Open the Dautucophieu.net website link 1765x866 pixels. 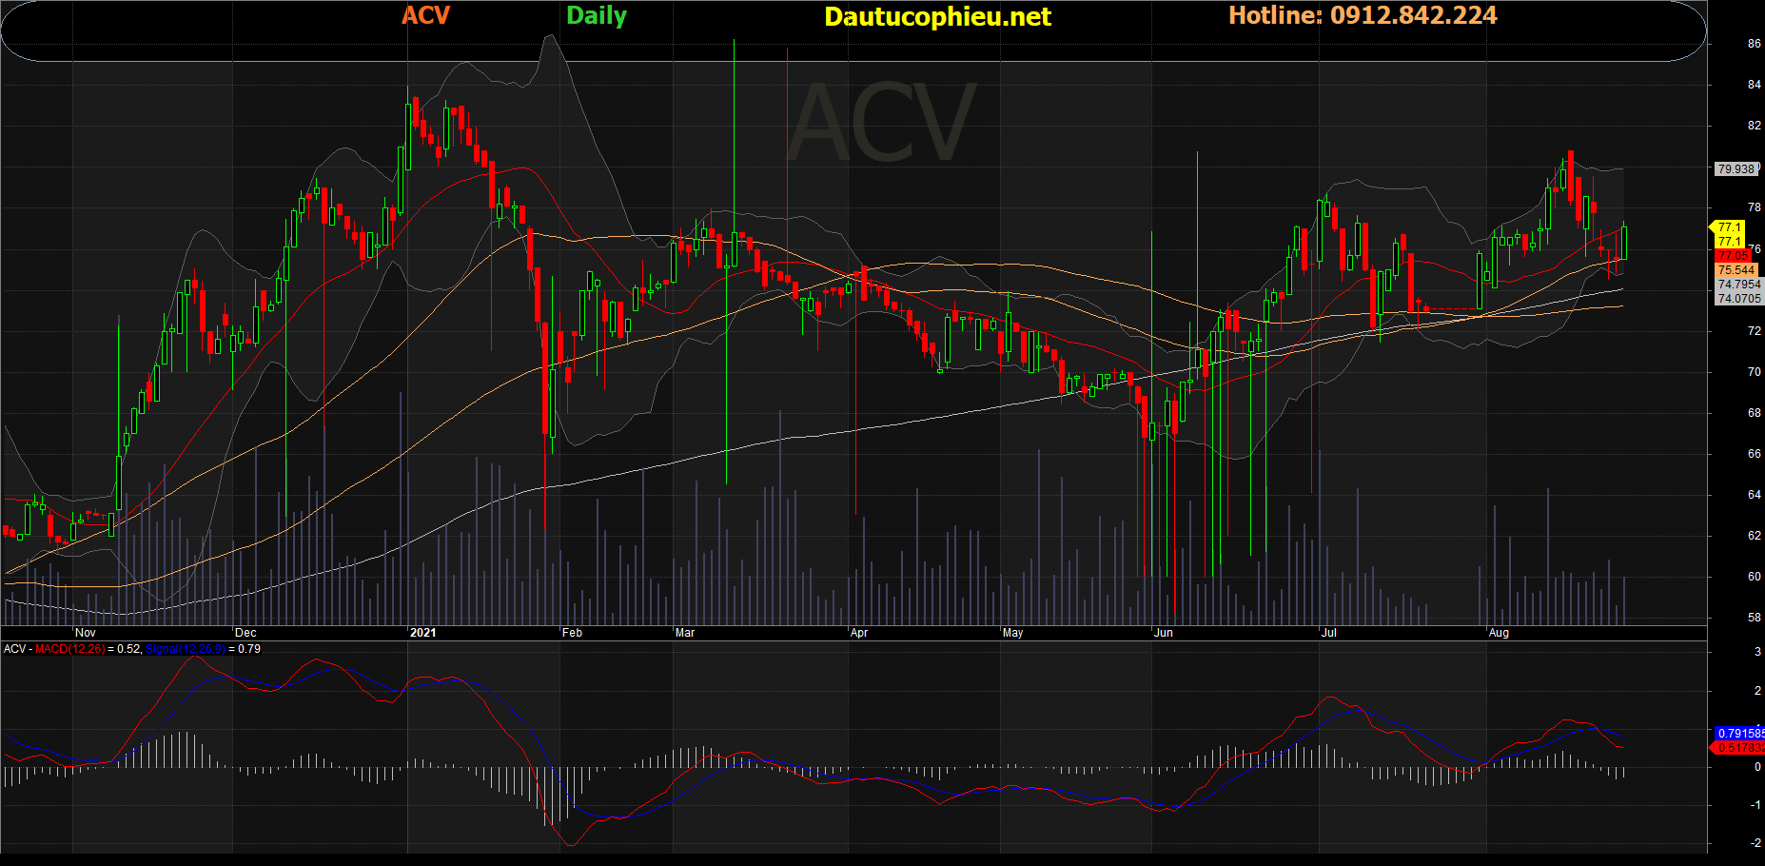pyautogui.click(x=937, y=17)
